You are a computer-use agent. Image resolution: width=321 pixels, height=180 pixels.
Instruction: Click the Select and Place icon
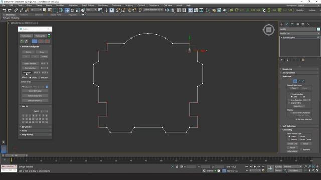pyautogui.click(x=83, y=10)
